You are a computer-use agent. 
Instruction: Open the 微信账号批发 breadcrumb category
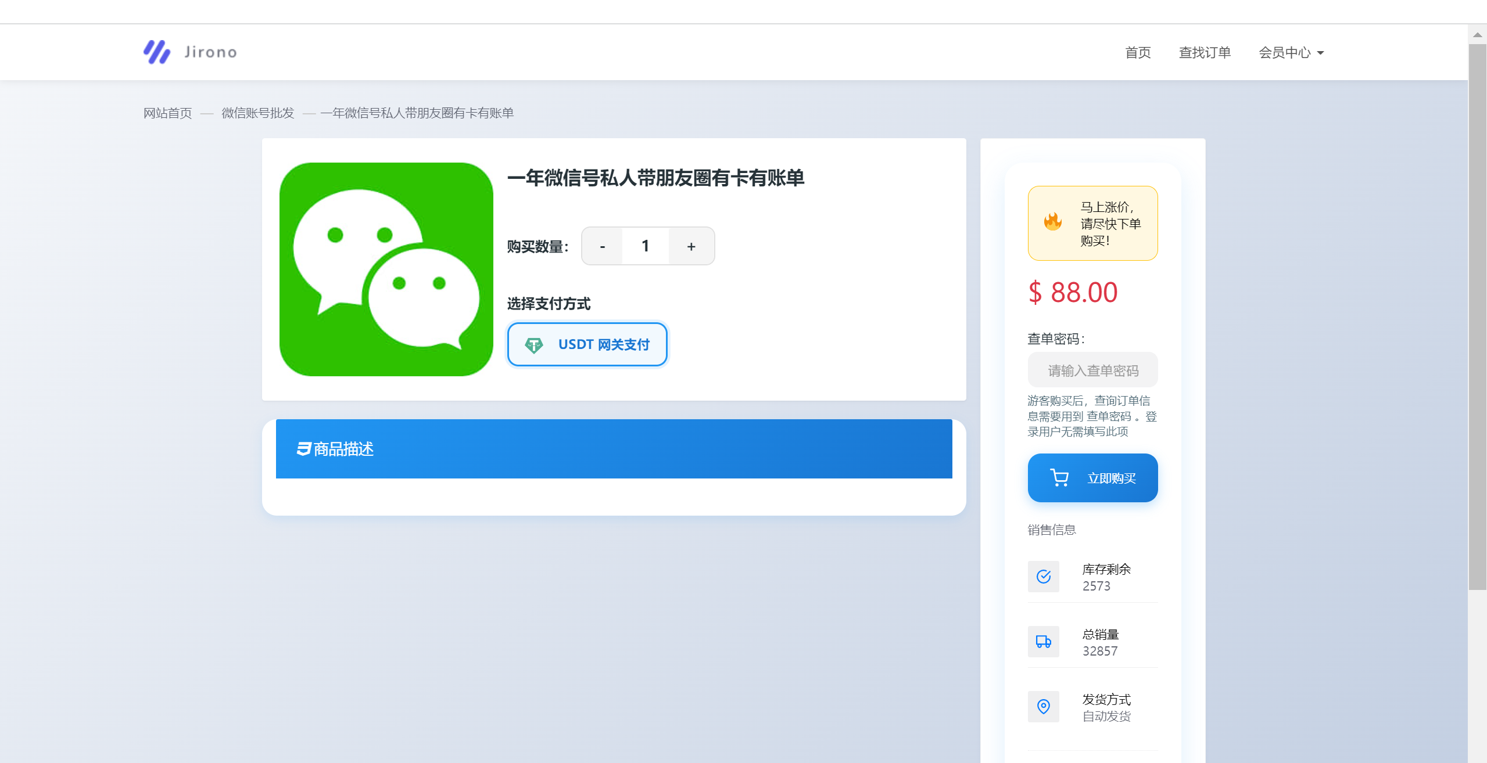click(x=258, y=113)
